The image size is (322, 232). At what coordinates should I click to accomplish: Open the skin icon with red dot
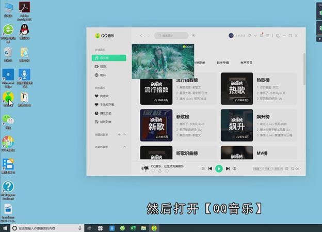tap(262, 35)
